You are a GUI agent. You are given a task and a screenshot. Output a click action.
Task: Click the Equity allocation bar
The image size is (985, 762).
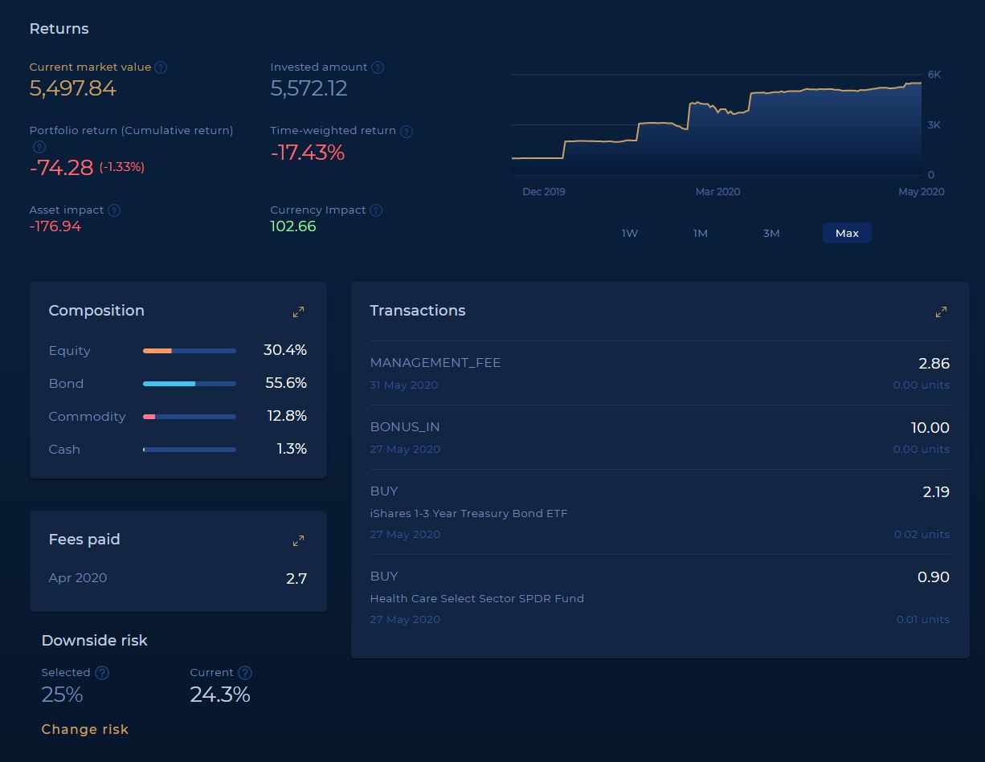[190, 351]
